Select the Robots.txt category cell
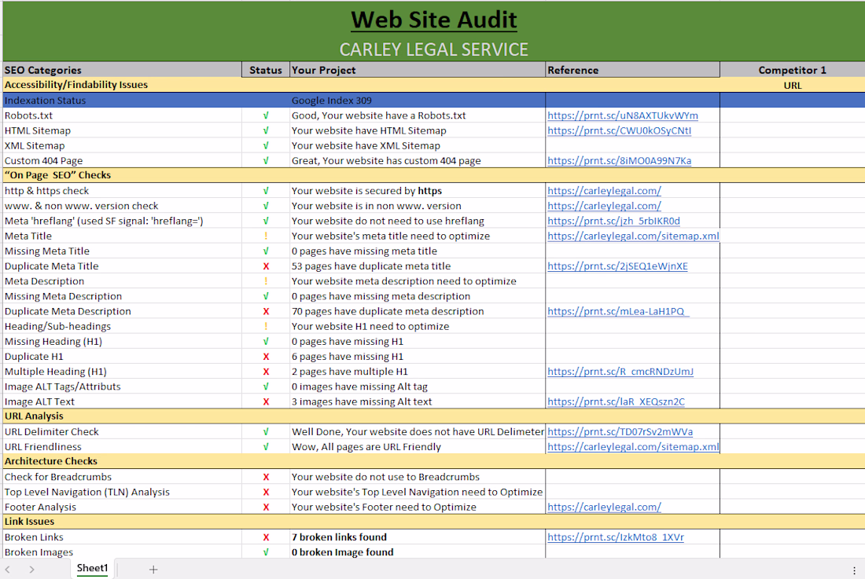 pos(122,115)
